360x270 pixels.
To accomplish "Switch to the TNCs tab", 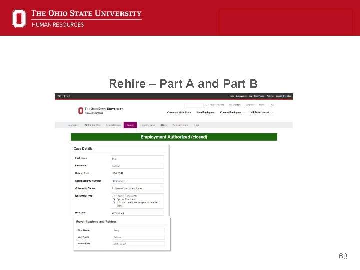I will click(164, 125).
